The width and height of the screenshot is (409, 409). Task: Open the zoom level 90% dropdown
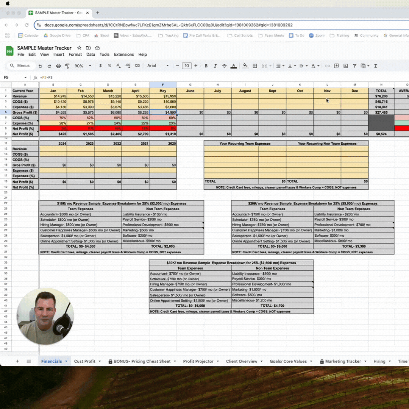click(82, 66)
